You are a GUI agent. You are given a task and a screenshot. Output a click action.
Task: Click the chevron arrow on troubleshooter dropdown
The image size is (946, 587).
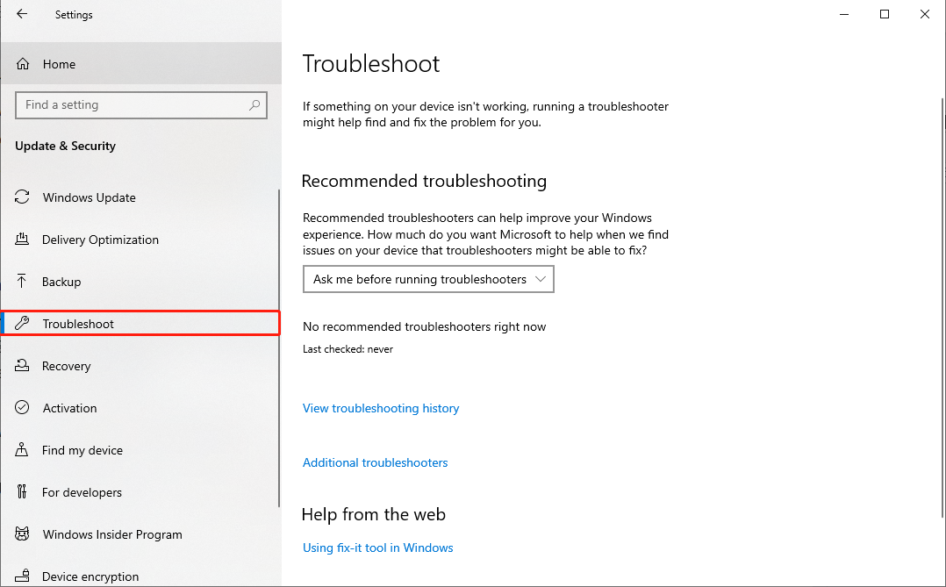tap(541, 279)
